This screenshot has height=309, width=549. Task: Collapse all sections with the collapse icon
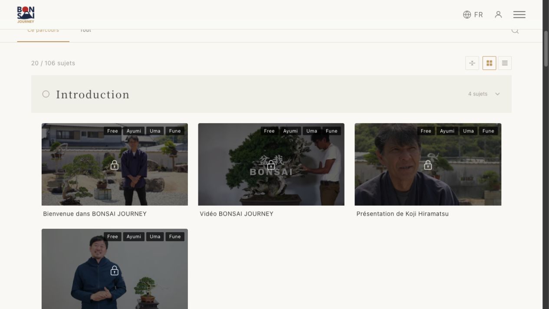coord(472,63)
